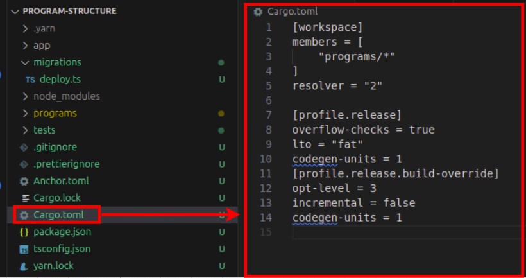
Task: Click line number 6 in the gutter
Action: tap(269, 100)
